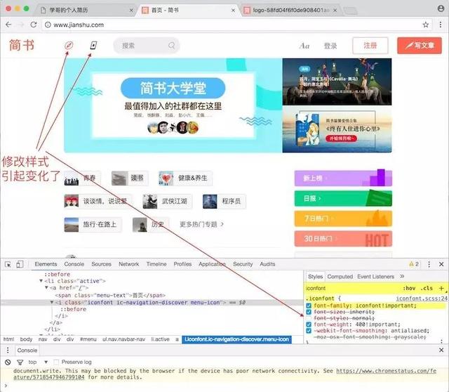Screen dimensions: 449x392
Task: Open the Profiles tab
Action: (x=182, y=264)
